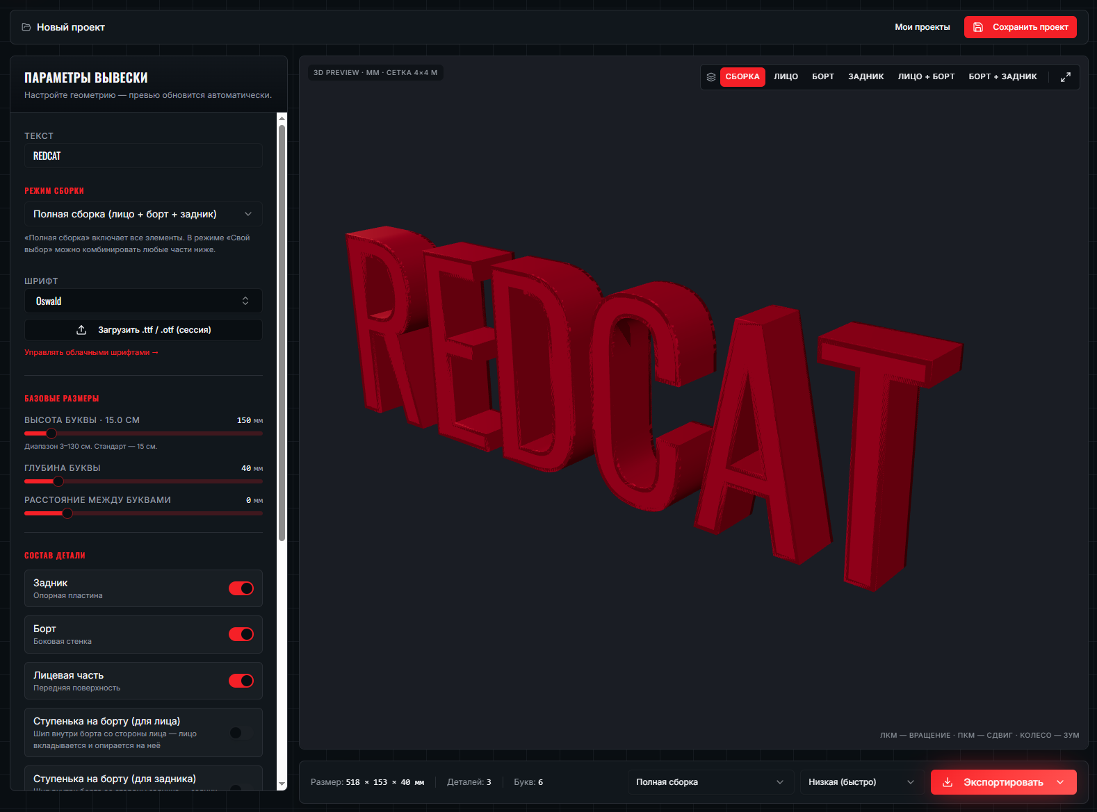Click the 40 мм depth value

pyautogui.click(x=252, y=468)
